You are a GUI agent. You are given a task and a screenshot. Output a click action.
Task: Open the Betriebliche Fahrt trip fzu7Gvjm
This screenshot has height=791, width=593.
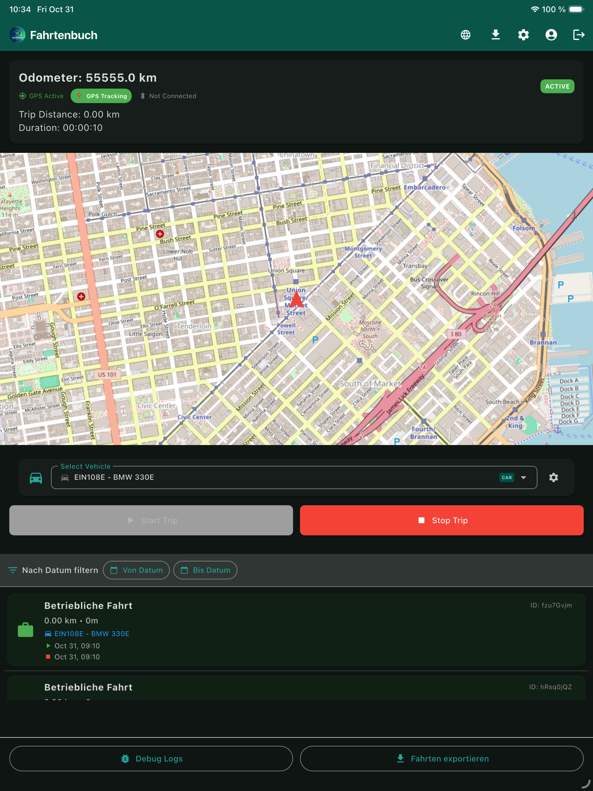[296, 630]
